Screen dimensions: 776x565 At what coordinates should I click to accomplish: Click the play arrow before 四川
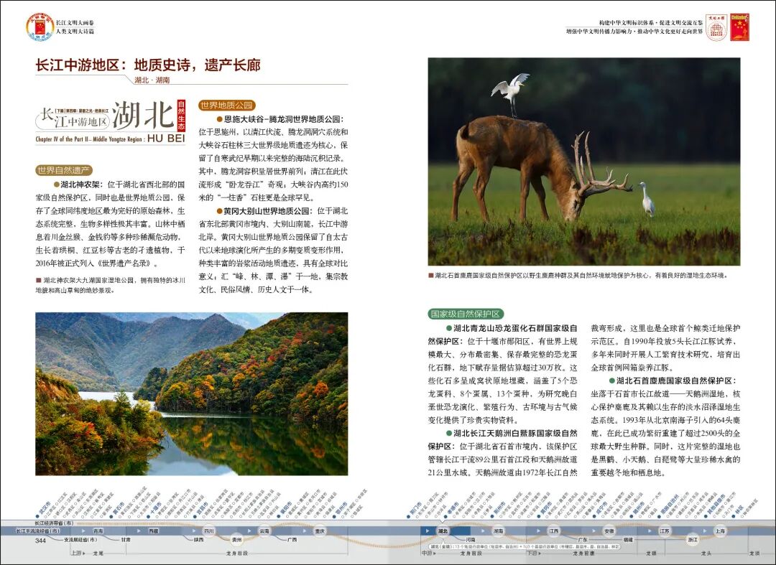194,531
